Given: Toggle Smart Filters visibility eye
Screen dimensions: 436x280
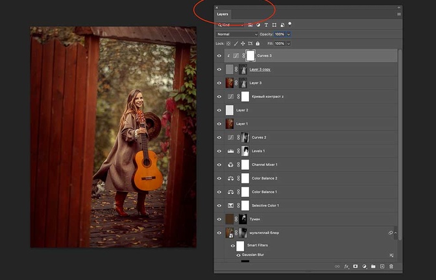Looking at the screenshot, I should point(233,246).
